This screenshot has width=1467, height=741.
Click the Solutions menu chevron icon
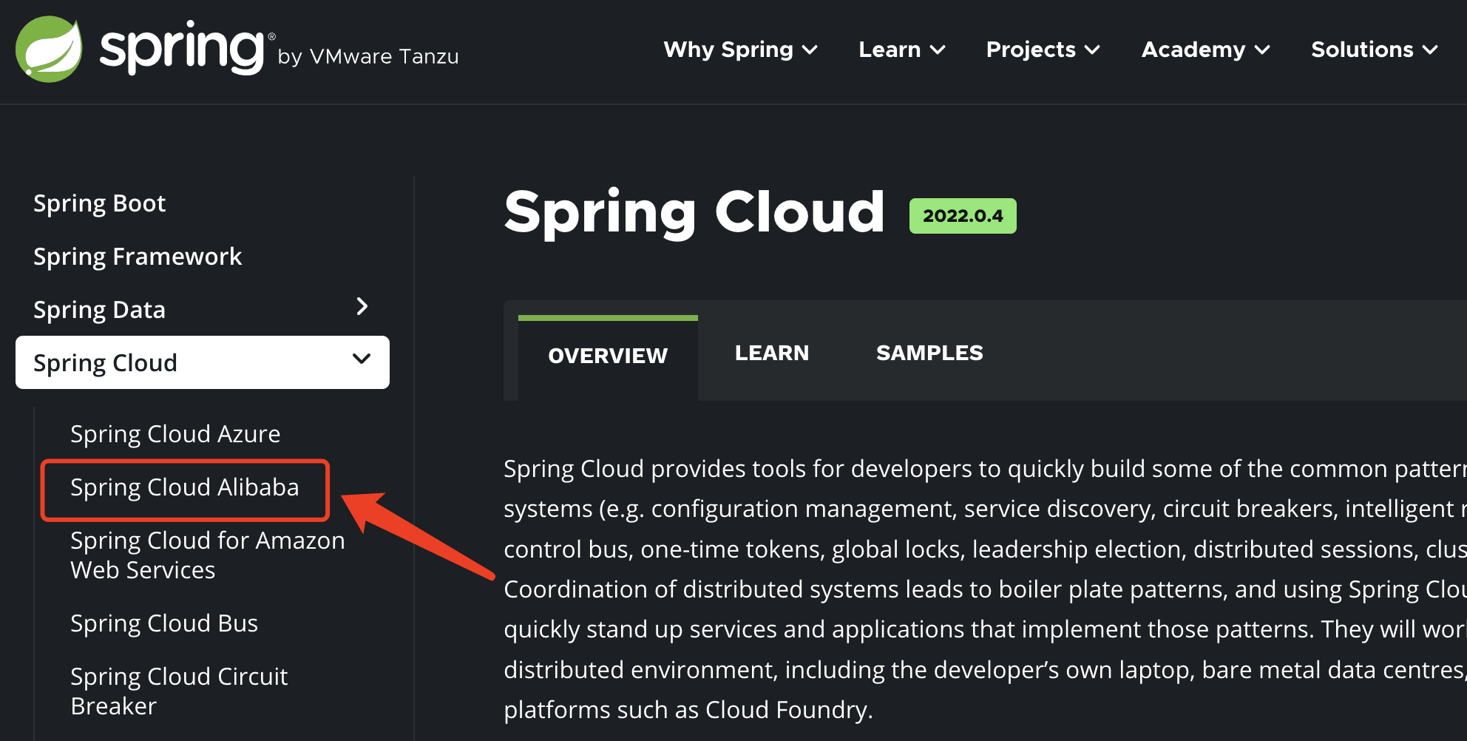pyautogui.click(x=1430, y=50)
